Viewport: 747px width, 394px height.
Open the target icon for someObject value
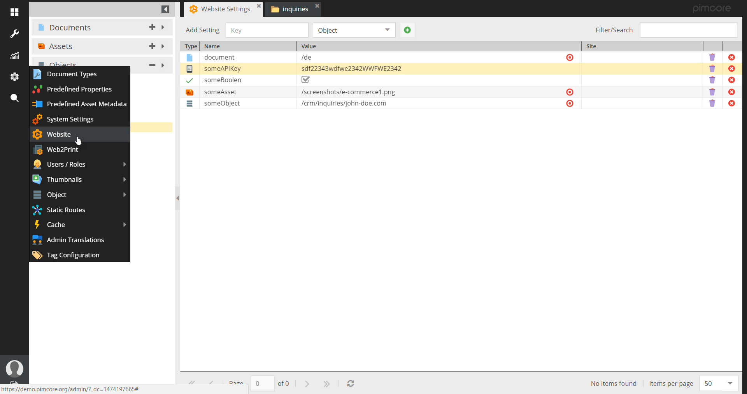[570, 103]
